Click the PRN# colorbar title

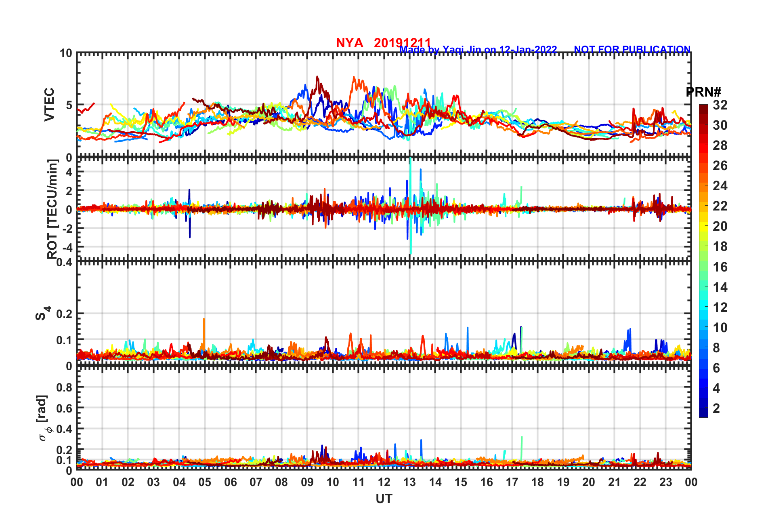[703, 92]
